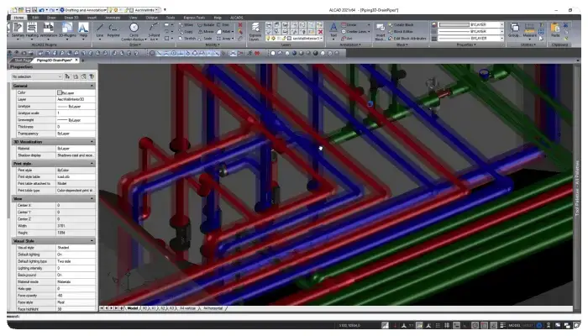Screen dimensions: 588x336
Task: Open the Sanitary plugin tools
Action: [x=18, y=30]
